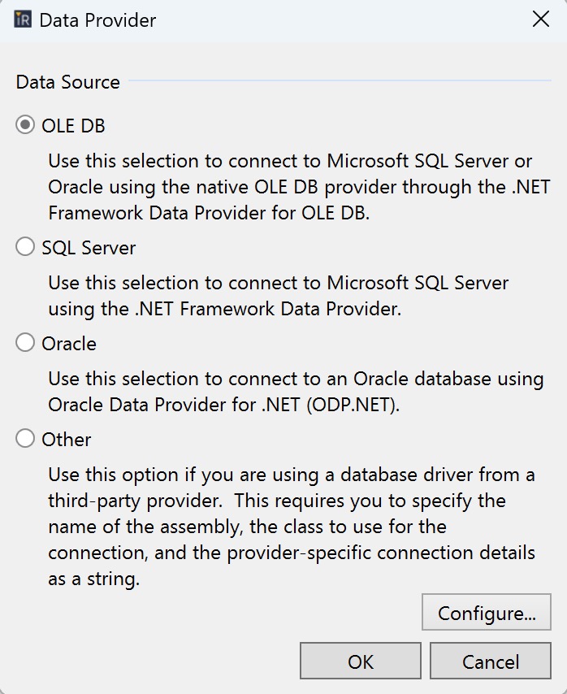Select the Other database driver option
The height and width of the screenshot is (694, 567).
24,439
